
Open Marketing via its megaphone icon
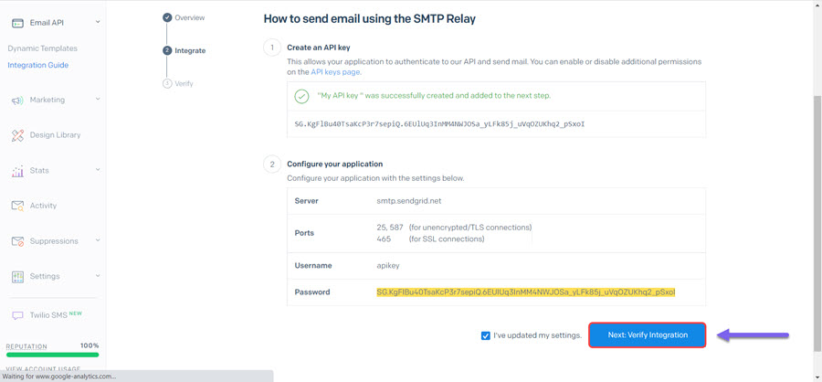[x=18, y=101]
